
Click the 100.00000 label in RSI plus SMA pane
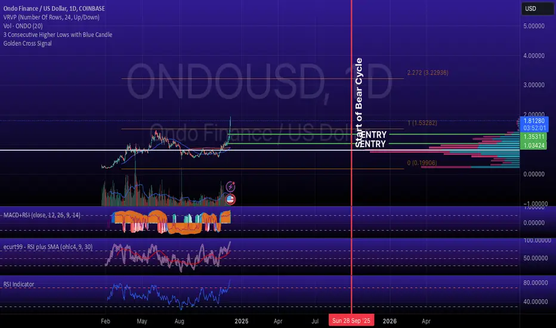tap(537, 240)
